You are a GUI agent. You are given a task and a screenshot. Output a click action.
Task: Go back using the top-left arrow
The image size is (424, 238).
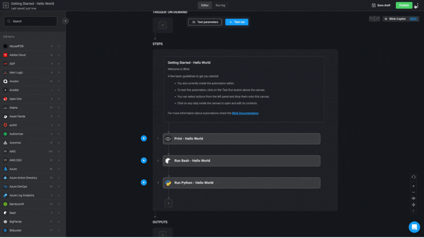pyautogui.click(x=6, y=5)
